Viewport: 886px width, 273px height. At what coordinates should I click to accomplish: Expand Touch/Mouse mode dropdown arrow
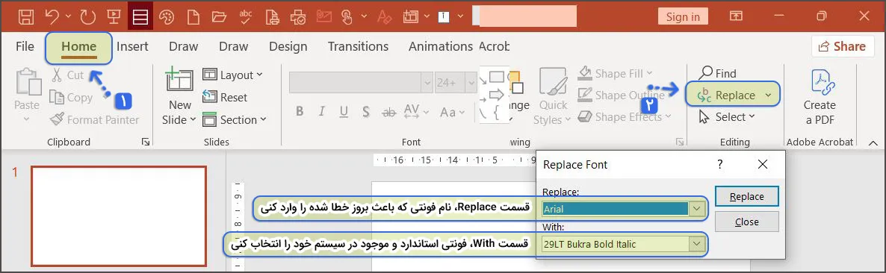(364, 17)
